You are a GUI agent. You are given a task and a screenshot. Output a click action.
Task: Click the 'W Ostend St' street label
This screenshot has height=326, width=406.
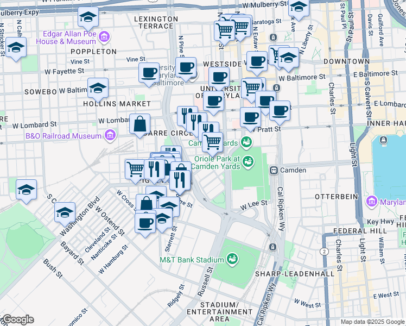coord(110,221)
